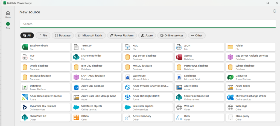Choose SQL Server database source

pyautogui.click(x=148, y=57)
